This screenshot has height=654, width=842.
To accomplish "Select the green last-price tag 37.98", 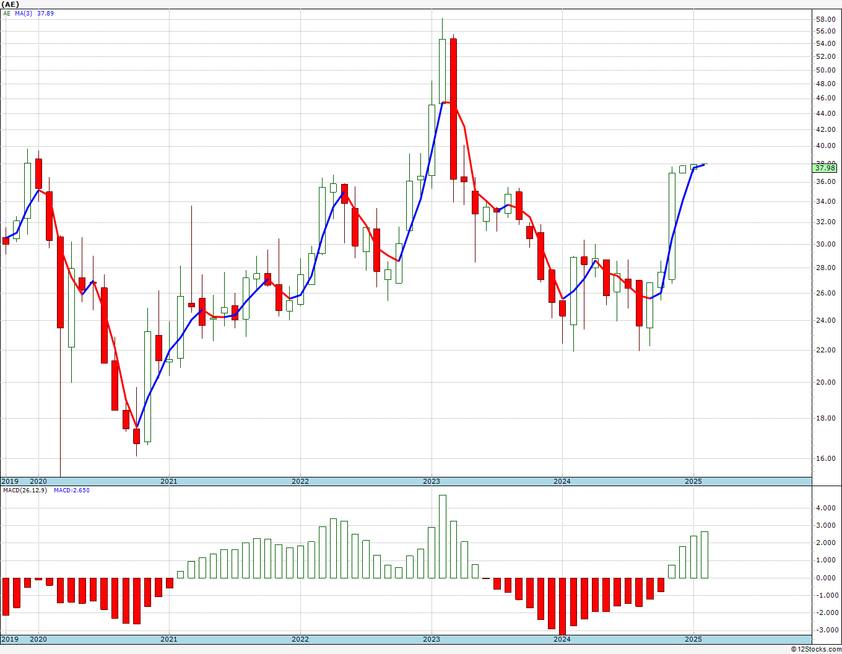I will [825, 168].
